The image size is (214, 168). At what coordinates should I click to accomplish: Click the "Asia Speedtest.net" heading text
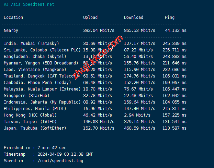click(x=32, y=4)
